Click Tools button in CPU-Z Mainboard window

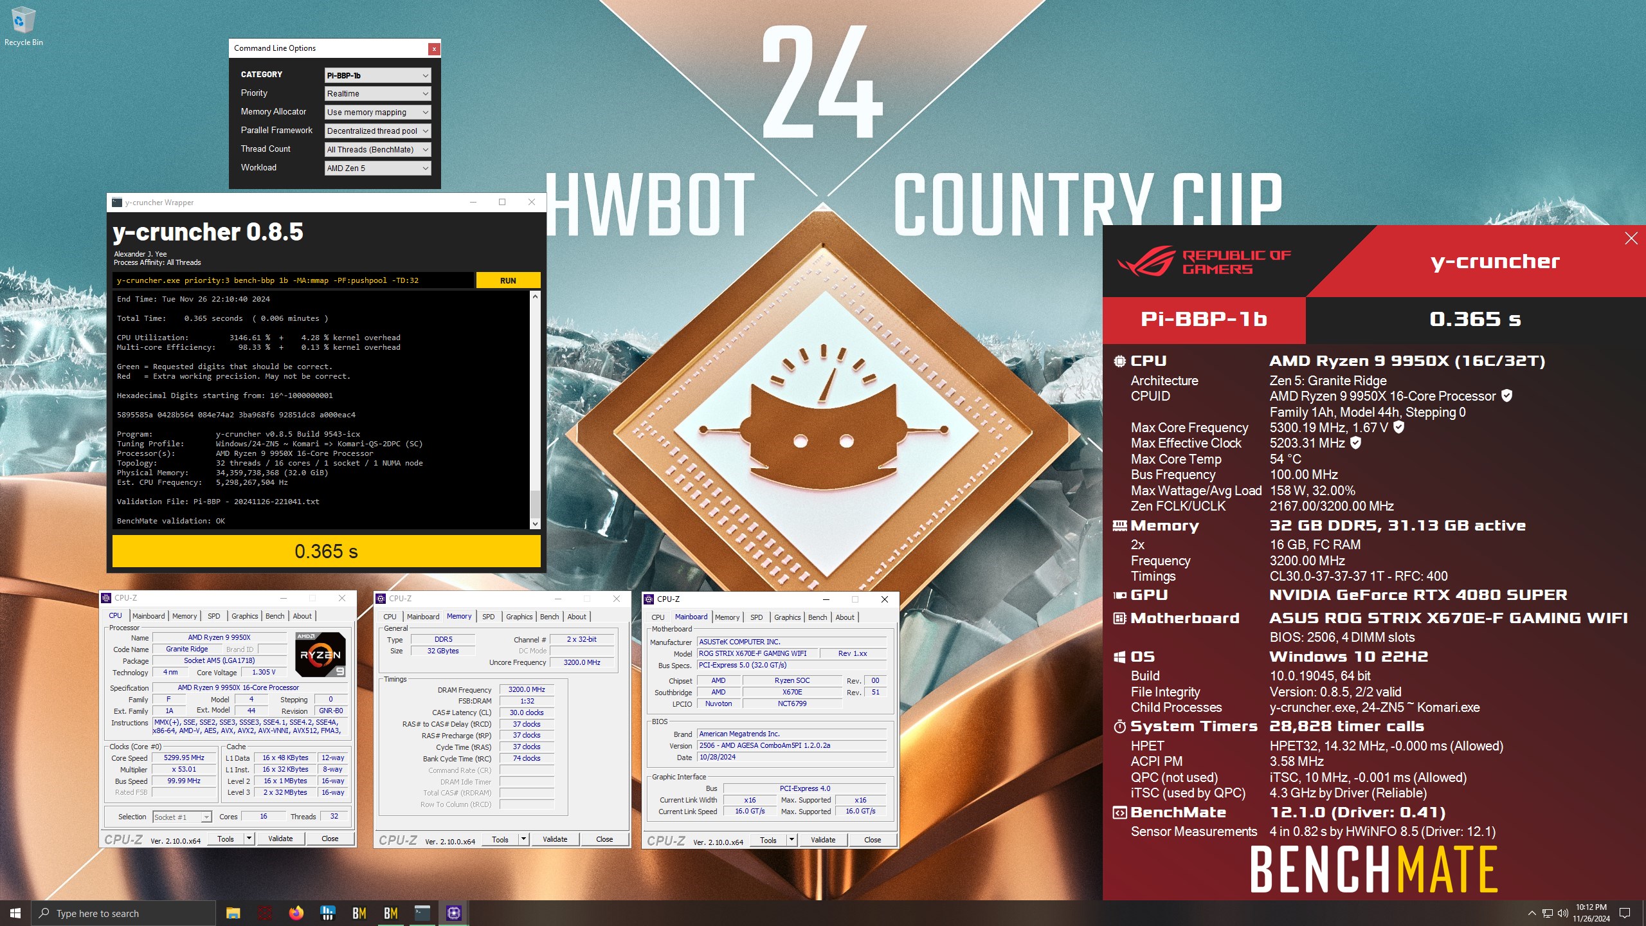(768, 840)
